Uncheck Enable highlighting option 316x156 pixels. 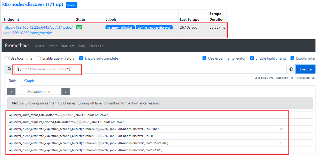pyautogui.click(x=252, y=58)
